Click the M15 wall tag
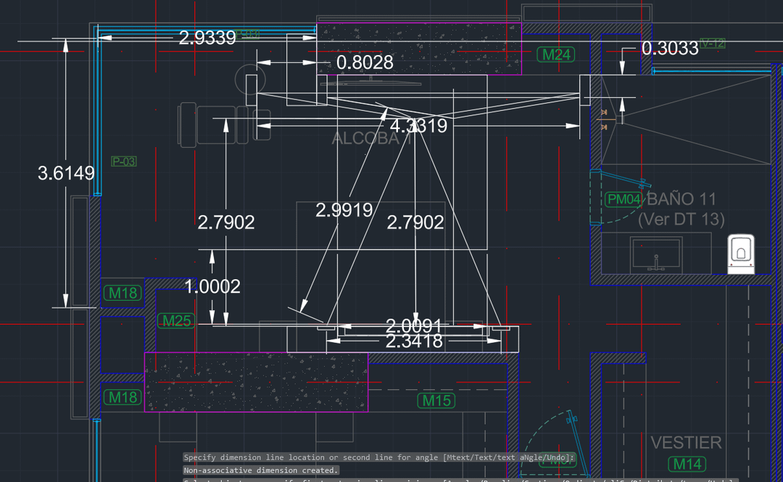783x482 pixels. pos(436,400)
